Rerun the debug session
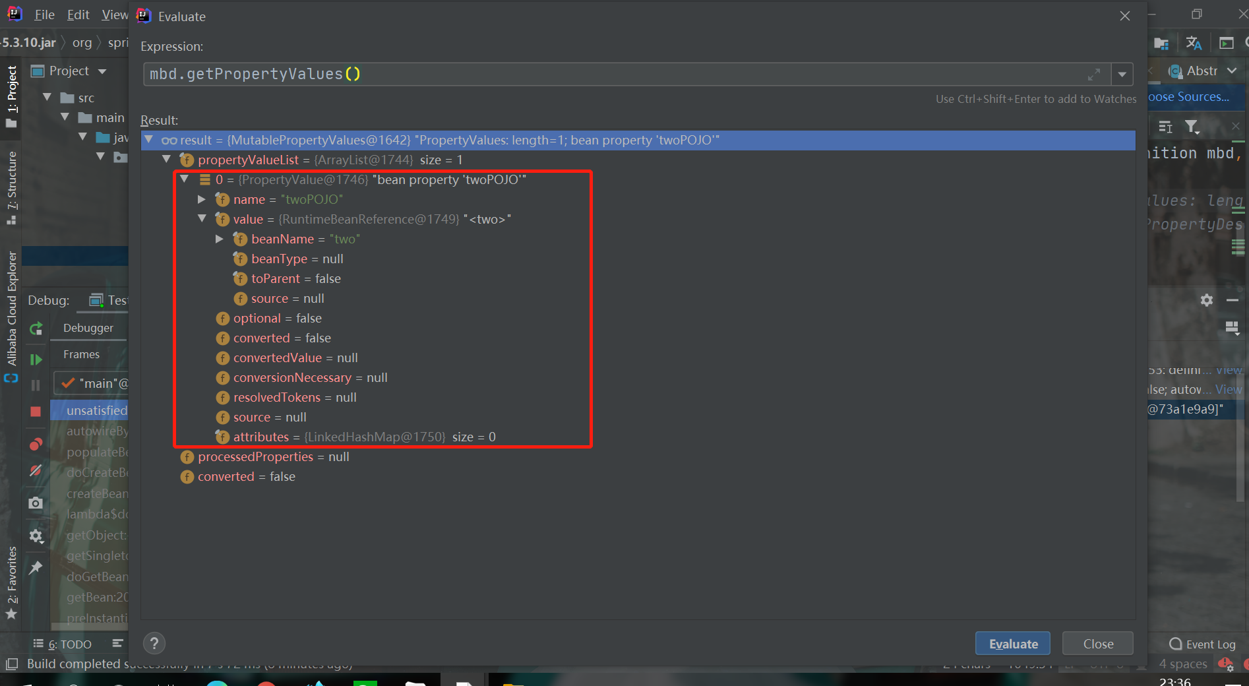The image size is (1249, 686). tap(36, 328)
